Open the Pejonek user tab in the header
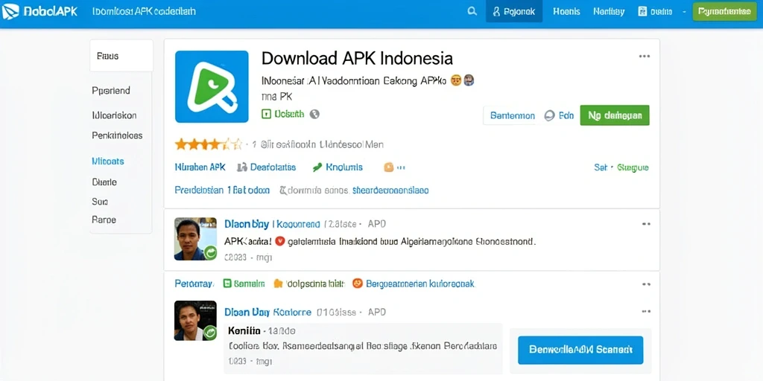Image resolution: width=763 pixels, height=381 pixels. click(x=514, y=12)
